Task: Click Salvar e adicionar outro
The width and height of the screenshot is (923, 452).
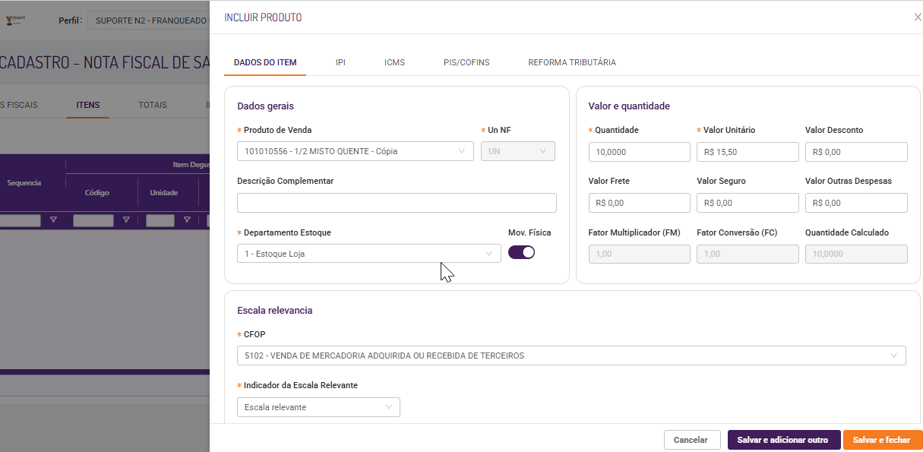Action: coord(783,440)
